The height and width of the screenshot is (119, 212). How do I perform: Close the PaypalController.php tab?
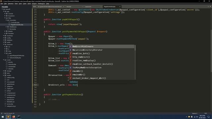coord(120,7)
